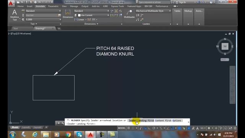Toggle lineweight display in status bar

[180, 128]
